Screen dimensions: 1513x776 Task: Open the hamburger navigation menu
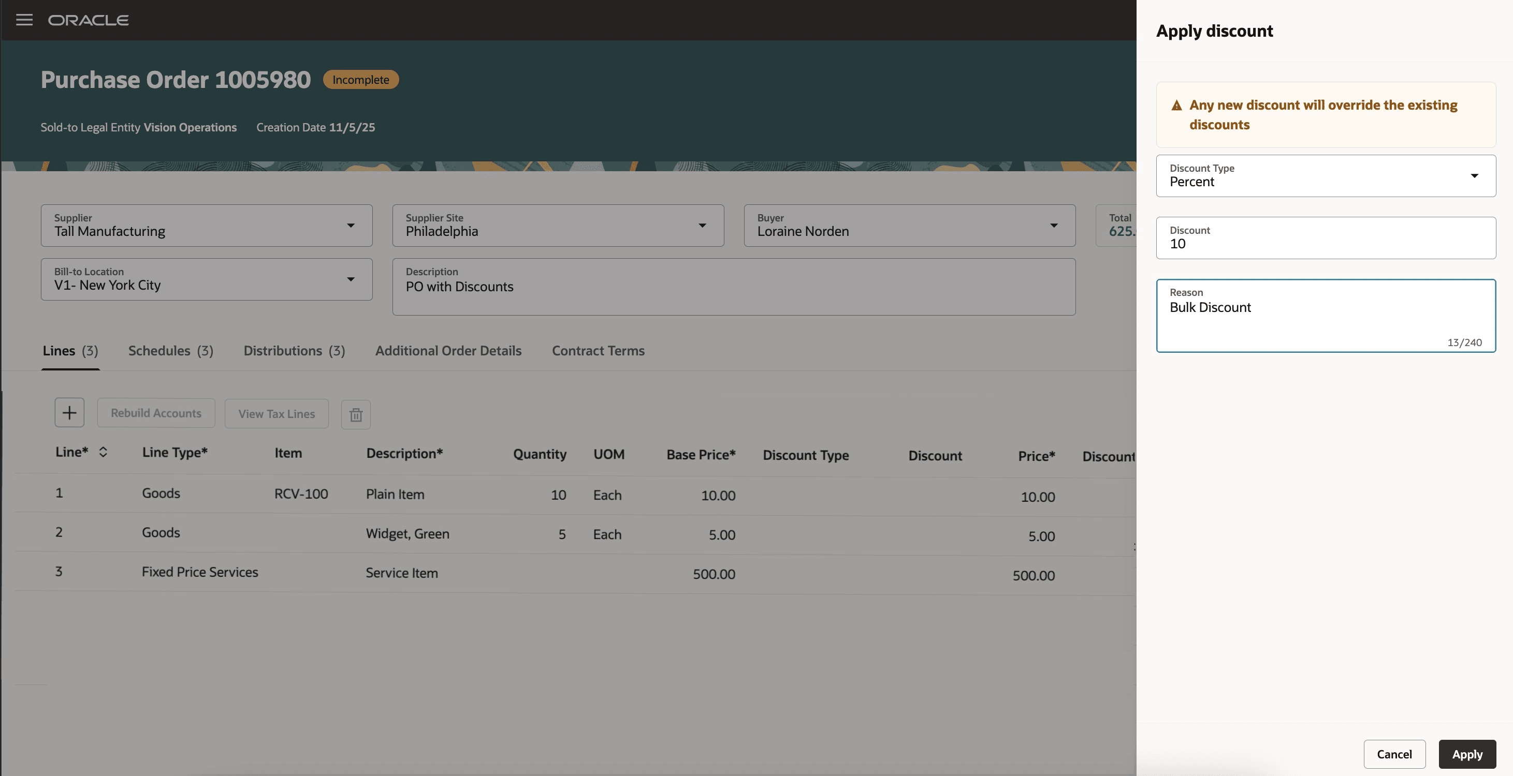(x=24, y=20)
